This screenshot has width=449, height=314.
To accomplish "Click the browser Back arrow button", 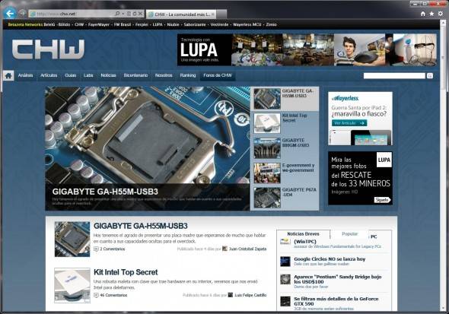I will pyautogui.click(x=10, y=14).
